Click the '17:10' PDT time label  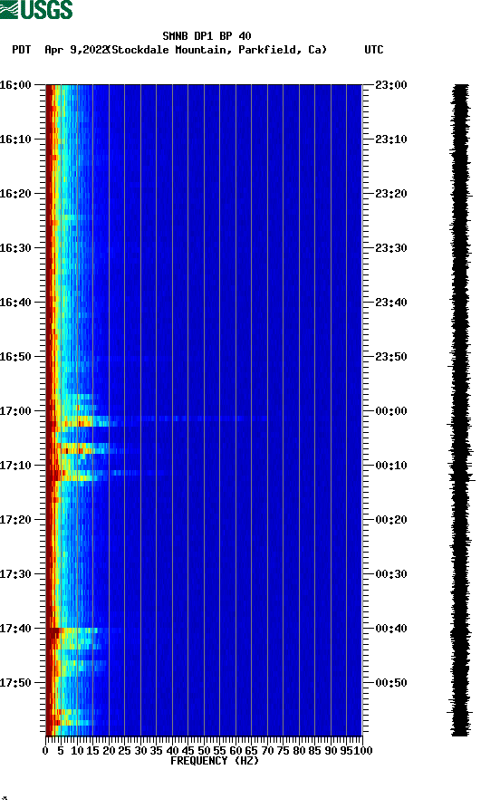coord(15,466)
